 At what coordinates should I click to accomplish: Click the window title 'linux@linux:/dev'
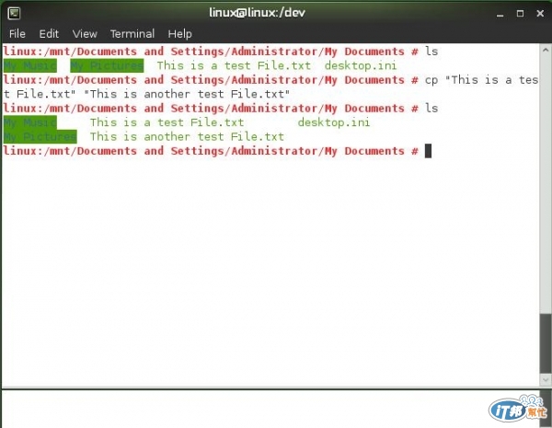257,13
